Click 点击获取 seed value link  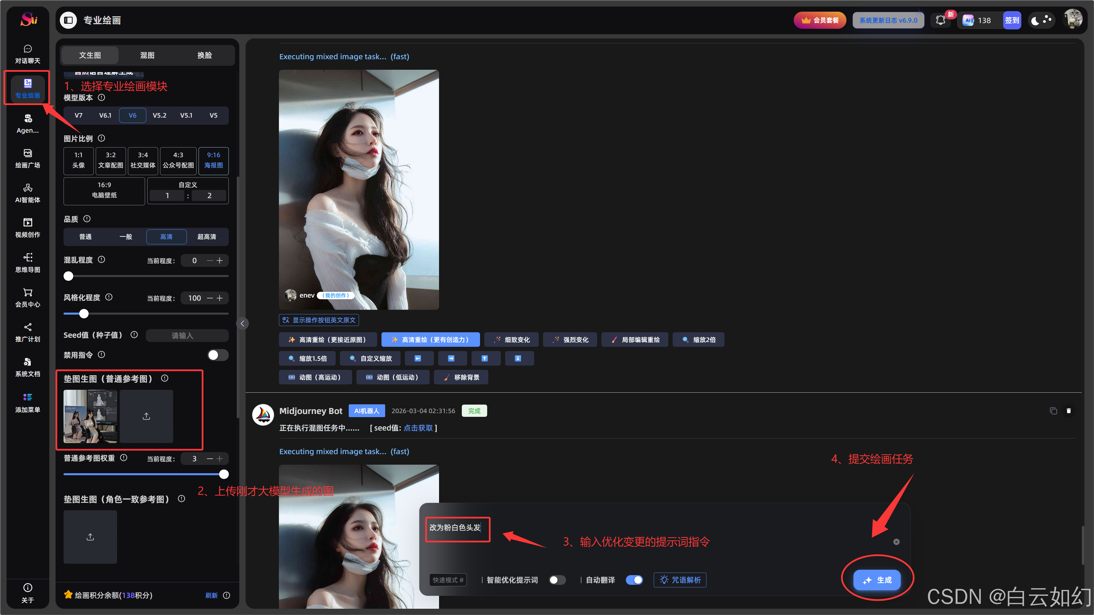coord(418,428)
